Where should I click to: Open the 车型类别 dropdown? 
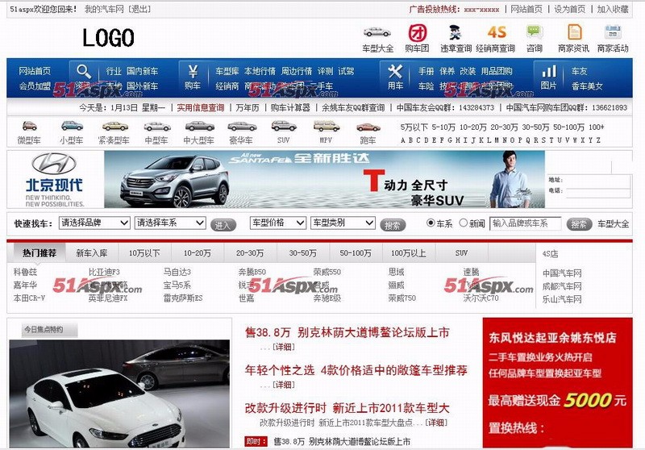click(x=343, y=223)
